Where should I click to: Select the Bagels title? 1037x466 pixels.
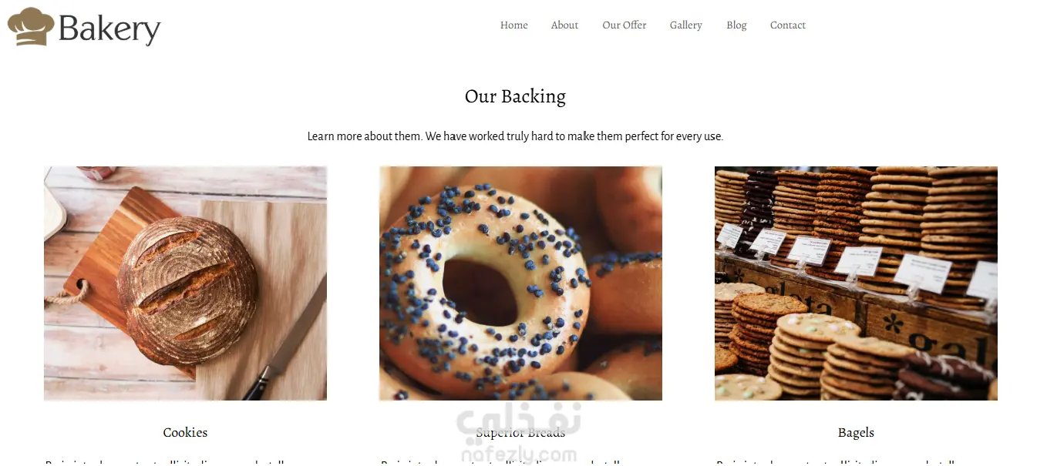(856, 433)
